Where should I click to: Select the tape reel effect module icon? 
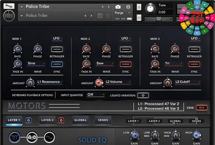tap(32, 137)
